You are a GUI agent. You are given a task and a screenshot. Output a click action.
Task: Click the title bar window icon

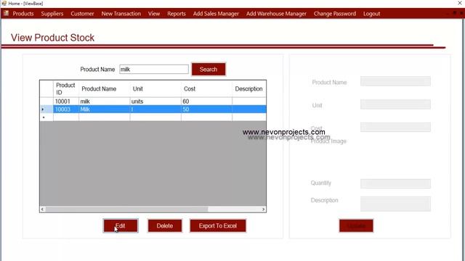[4, 3]
